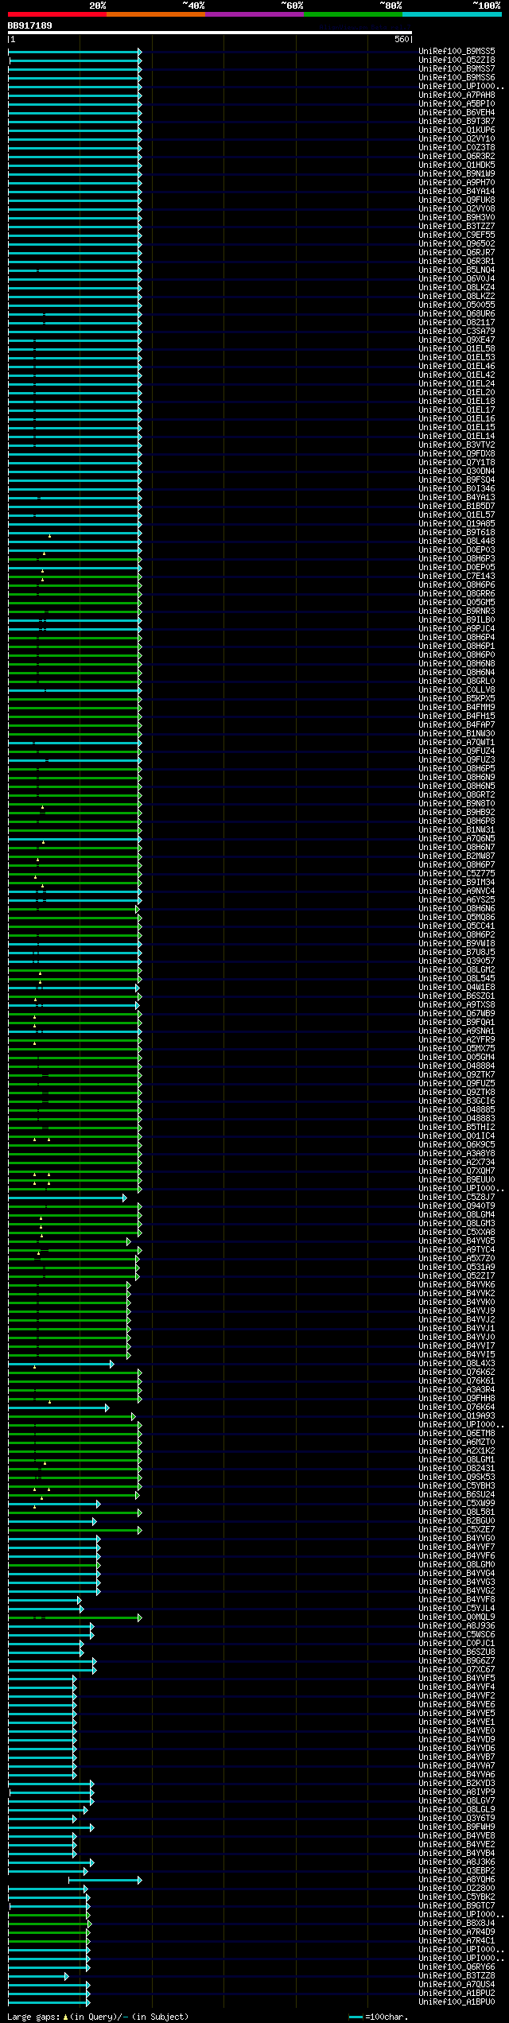The height and width of the screenshot is (2023, 509).
Task: Select hit label UniRef100_B9H3V0
Action: (457, 218)
